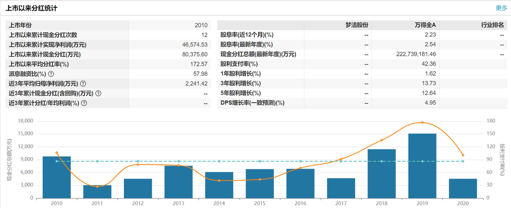The image size is (511, 208).
Task: Select the 2018 bar in chart
Action: [382, 173]
